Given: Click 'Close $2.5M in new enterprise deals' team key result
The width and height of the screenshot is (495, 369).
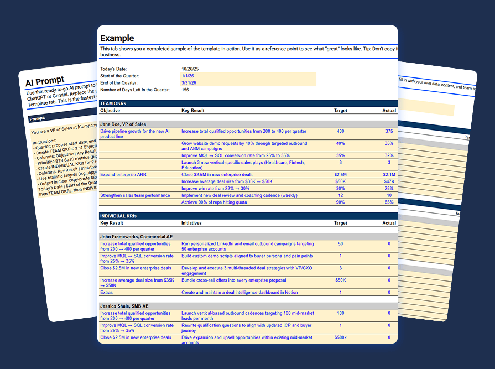Looking at the screenshot, I should pos(217,175).
